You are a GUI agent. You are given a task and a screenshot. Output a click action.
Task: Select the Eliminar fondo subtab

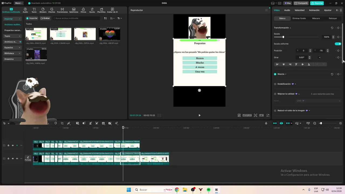click(299, 18)
